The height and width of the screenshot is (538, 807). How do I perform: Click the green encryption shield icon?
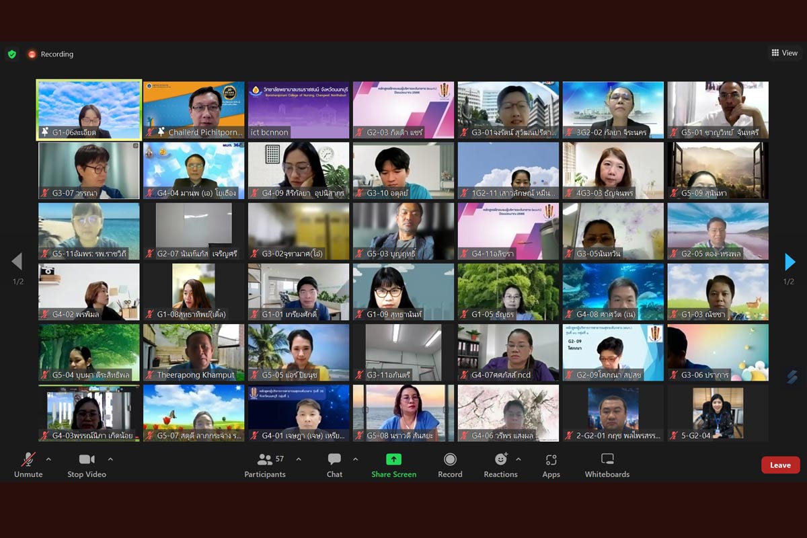click(12, 54)
